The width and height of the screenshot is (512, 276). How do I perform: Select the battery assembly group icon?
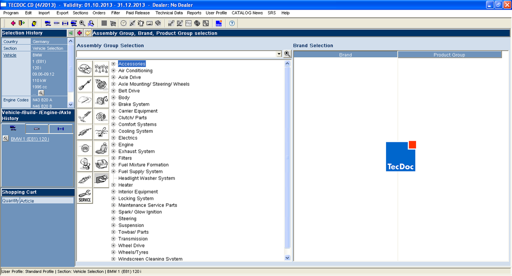(x=101, y=164)
